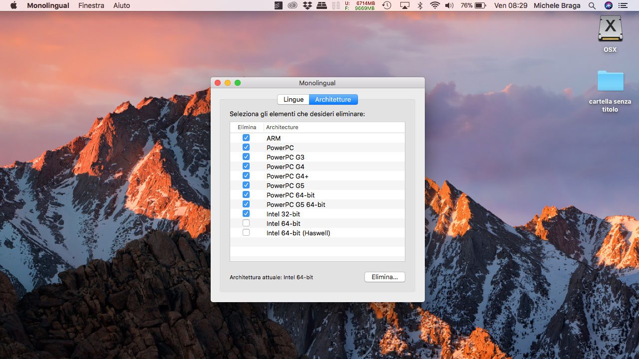Uncheck the PowerPC G5 checkbox

click(x=246, y=185)
